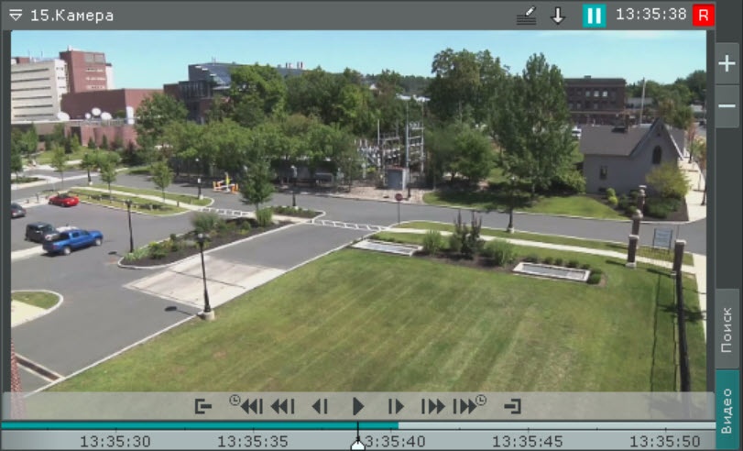
Task: Switch to the Поиск tab
Action: click(727, 329)
